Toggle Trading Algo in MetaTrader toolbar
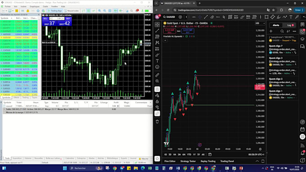 pyautogui.click(x=55, y=11)
